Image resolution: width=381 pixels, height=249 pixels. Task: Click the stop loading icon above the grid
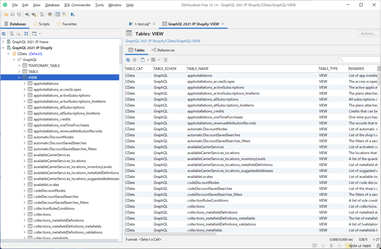[135, 60]
